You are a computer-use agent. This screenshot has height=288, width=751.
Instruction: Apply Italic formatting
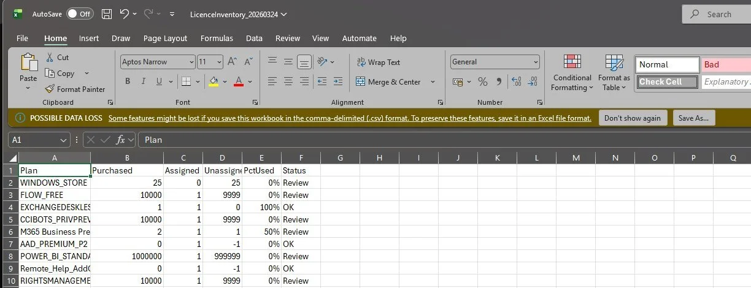coord(144,81)
